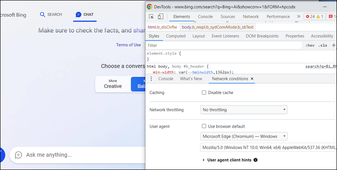Add new style rule plus icon
The image size is (337, 170).
pyautogui.click(x=333, y=45)
